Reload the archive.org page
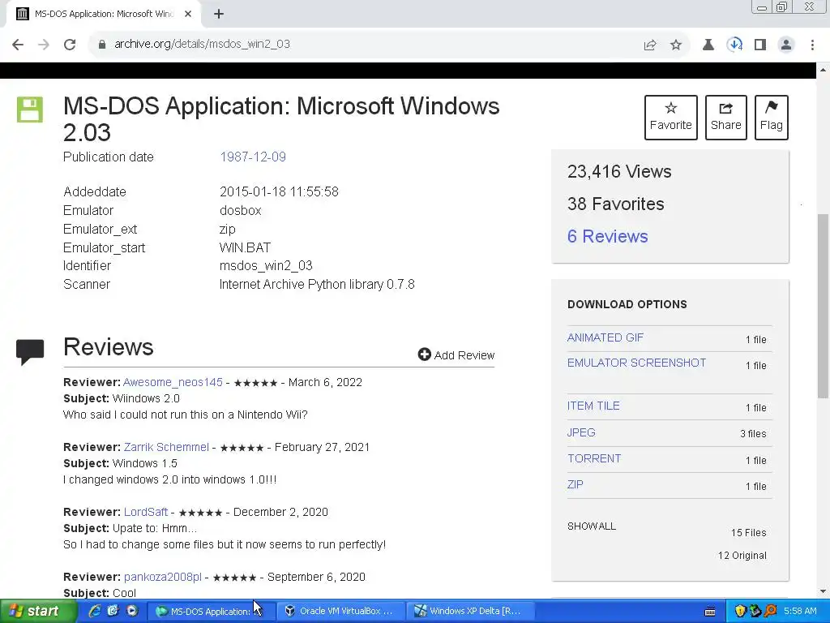 point(70,45)
